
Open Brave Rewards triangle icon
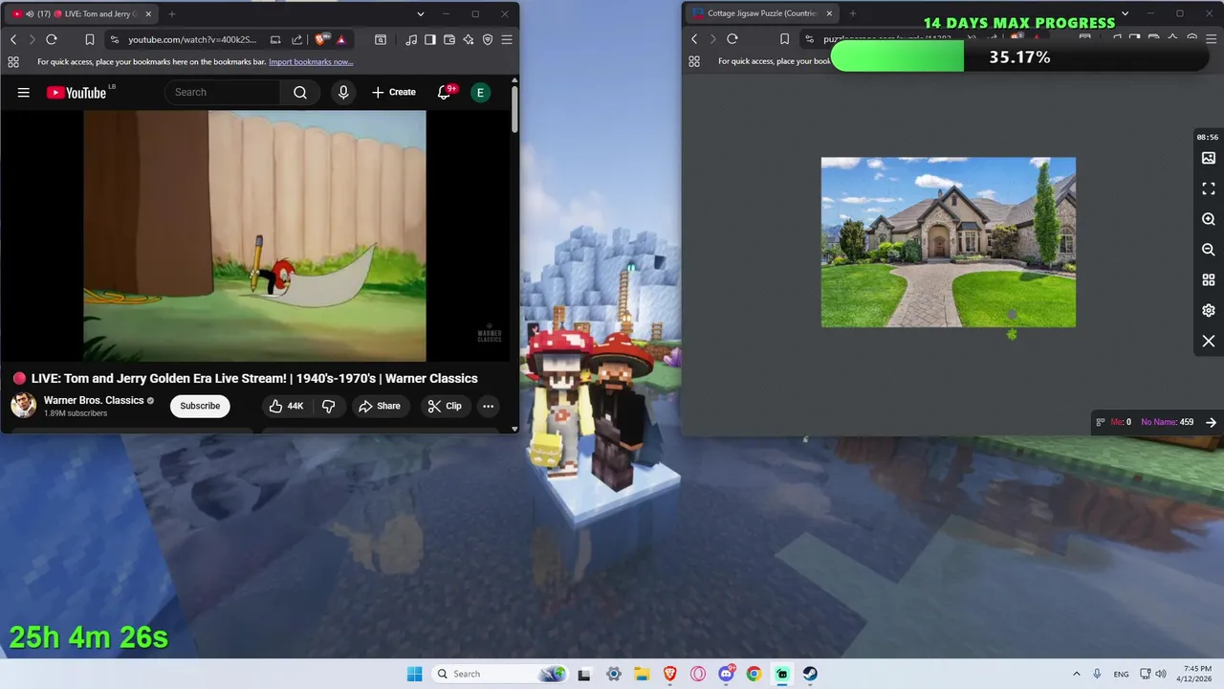[341, 39]
